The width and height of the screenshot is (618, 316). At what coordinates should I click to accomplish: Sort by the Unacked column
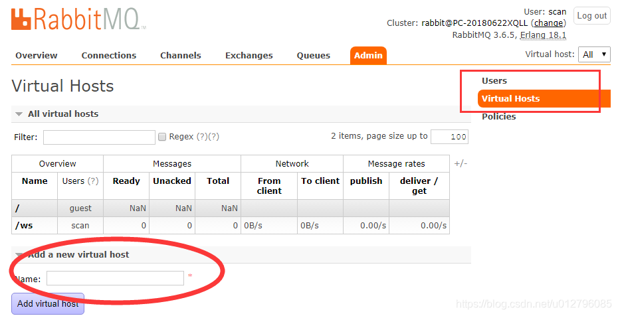tap(172, 181)
